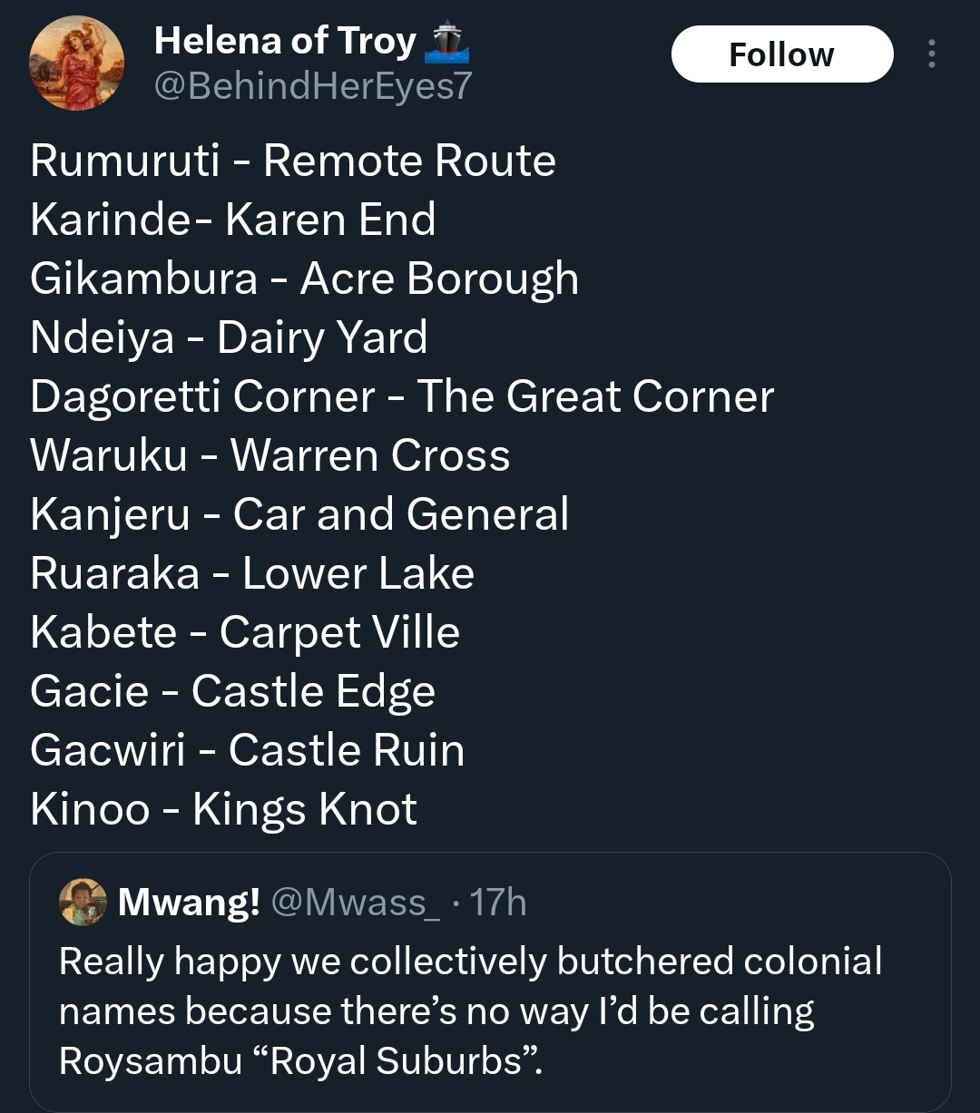Click the 17h timestamp
Screen dimensions: 980x1113
(x=499, y=903)
